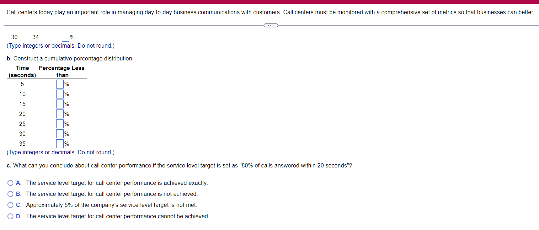Screen dimensions: 539x230
Task: Click the percentage box for time 30 seconds
Action: tap(59, 134)
